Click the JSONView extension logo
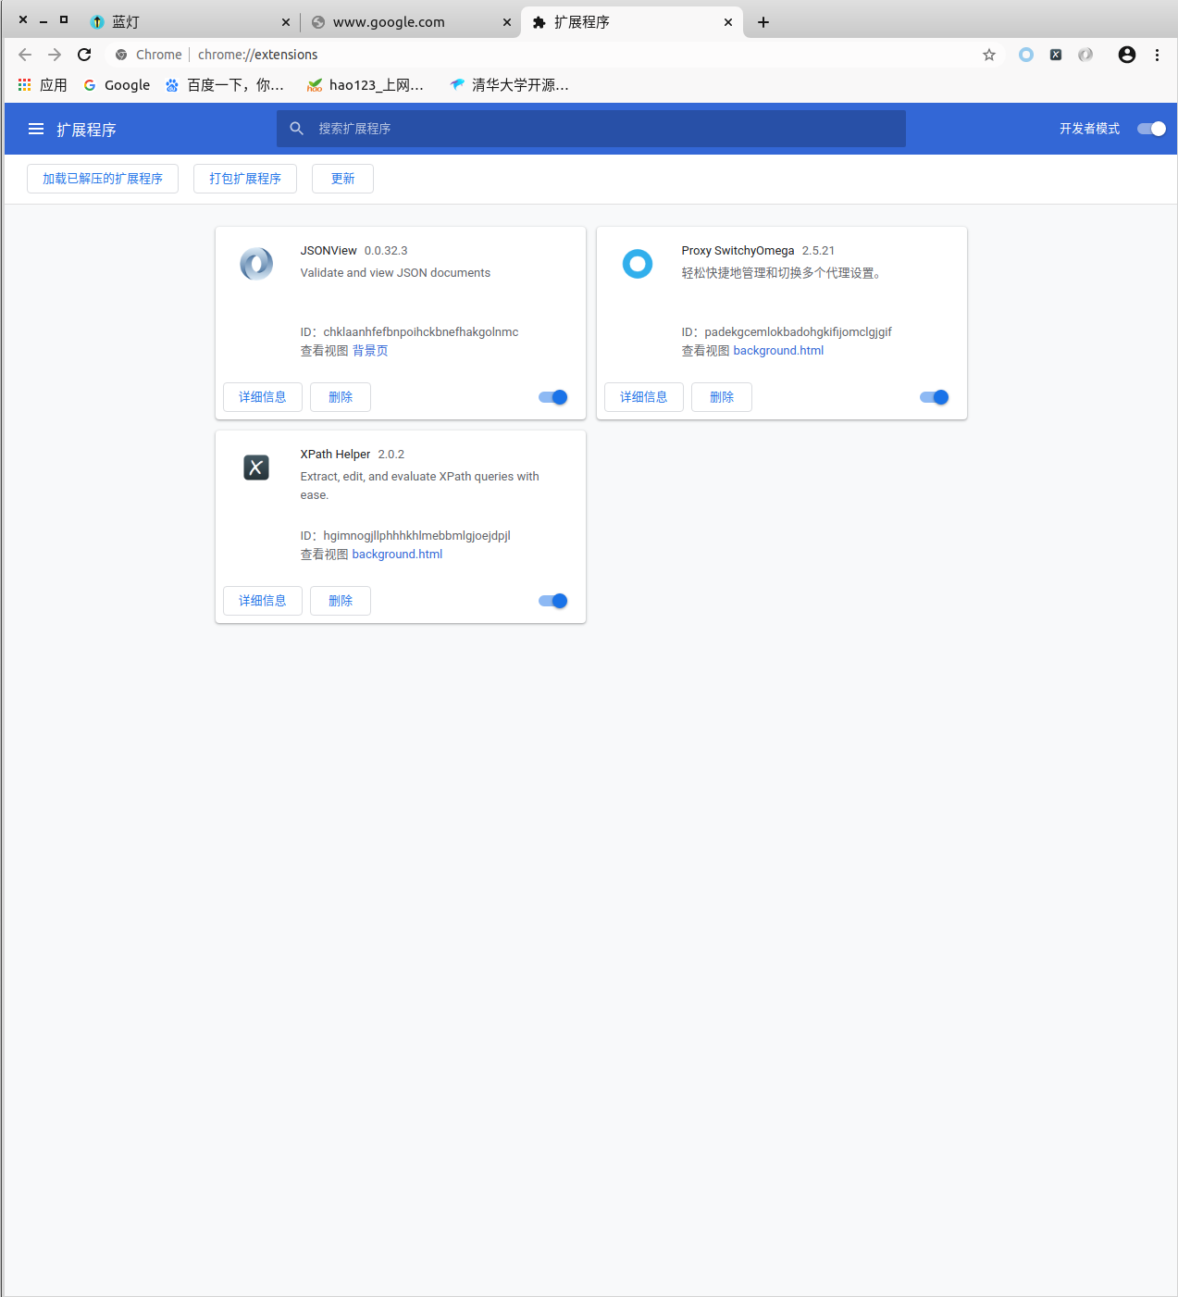Screen dimensions: 1178x1297 (x=256, y=264)
